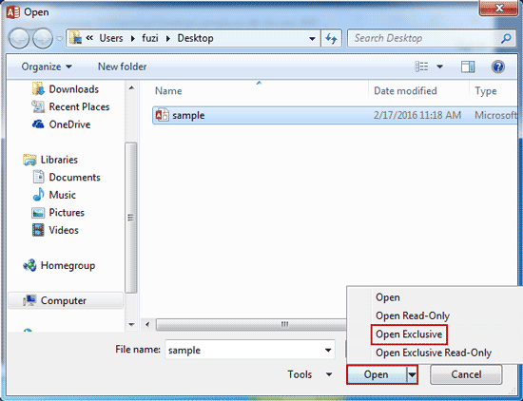Click the navigation pane scroll up arrow
Viewport: 523px width, 401px height.
click(131, 88)
